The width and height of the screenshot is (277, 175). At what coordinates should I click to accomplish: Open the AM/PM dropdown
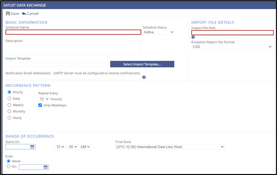[85, 147]
